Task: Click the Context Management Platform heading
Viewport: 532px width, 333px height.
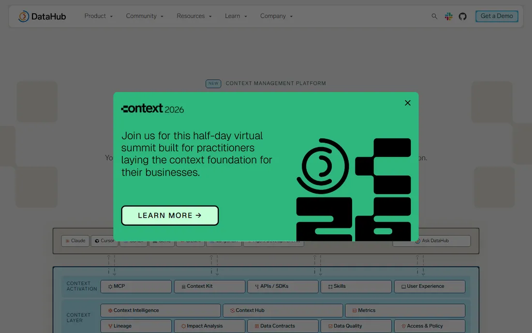Action: point(276,84)
